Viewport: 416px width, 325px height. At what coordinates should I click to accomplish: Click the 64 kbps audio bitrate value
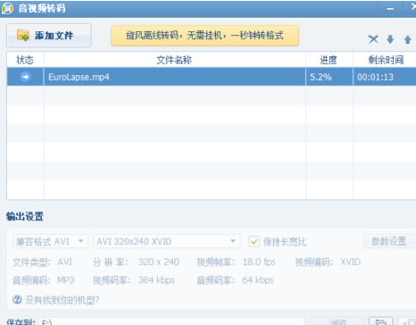pyautogui.click(x=258, y=280)
